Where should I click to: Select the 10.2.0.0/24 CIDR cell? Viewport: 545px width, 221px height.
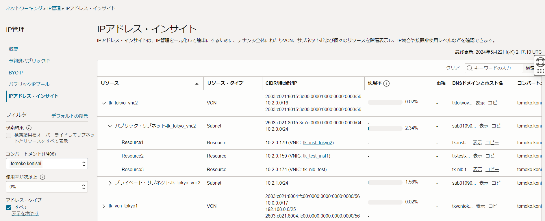pos(277,129)
